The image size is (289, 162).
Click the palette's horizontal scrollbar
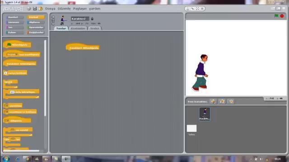tap(21, 151)
